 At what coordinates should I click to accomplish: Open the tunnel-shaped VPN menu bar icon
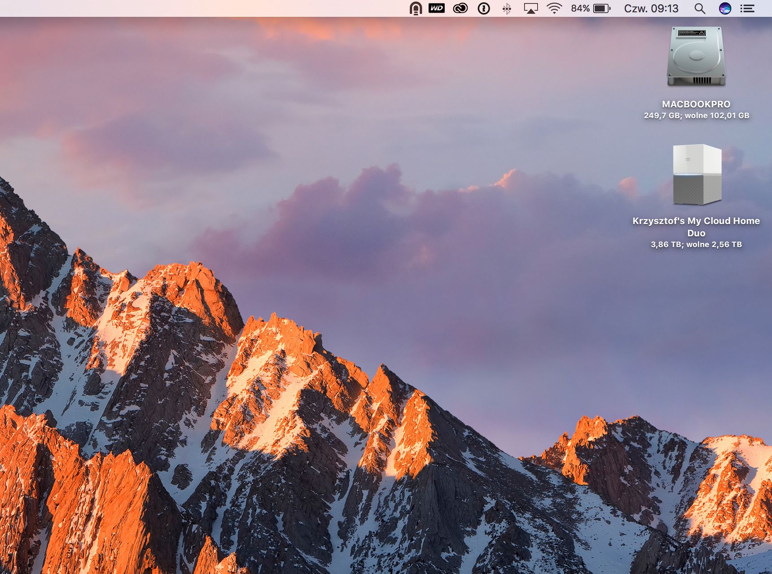click(x=416, y=9)
